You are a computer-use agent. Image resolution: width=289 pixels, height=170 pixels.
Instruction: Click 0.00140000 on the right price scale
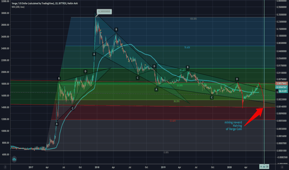point(282,107)
